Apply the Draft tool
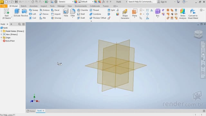 coord(81,18)
